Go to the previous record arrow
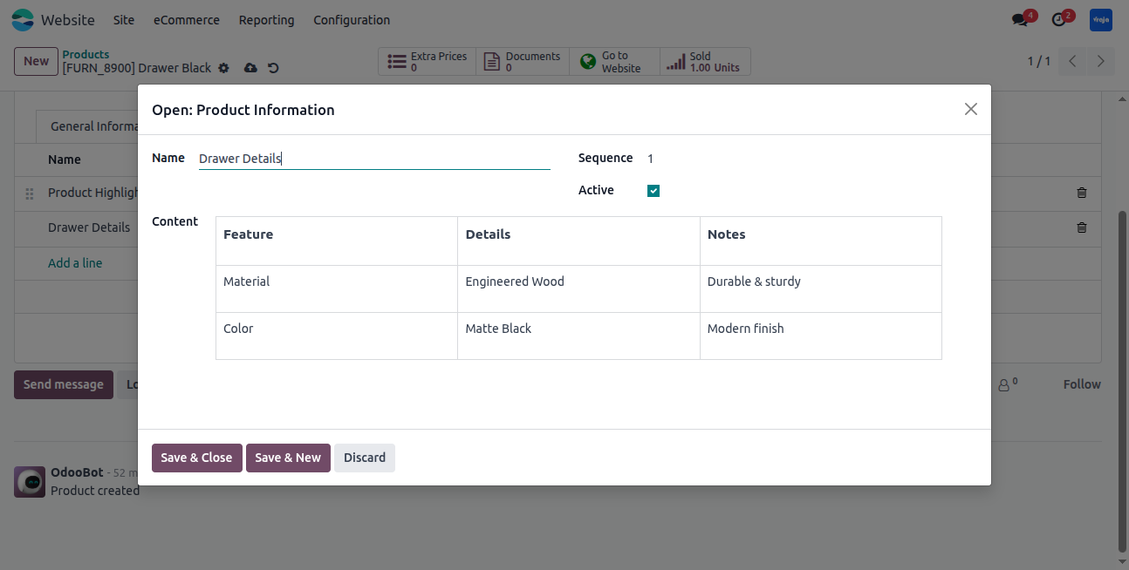Screen dimensions: 1129x570 click(1072, 61)
